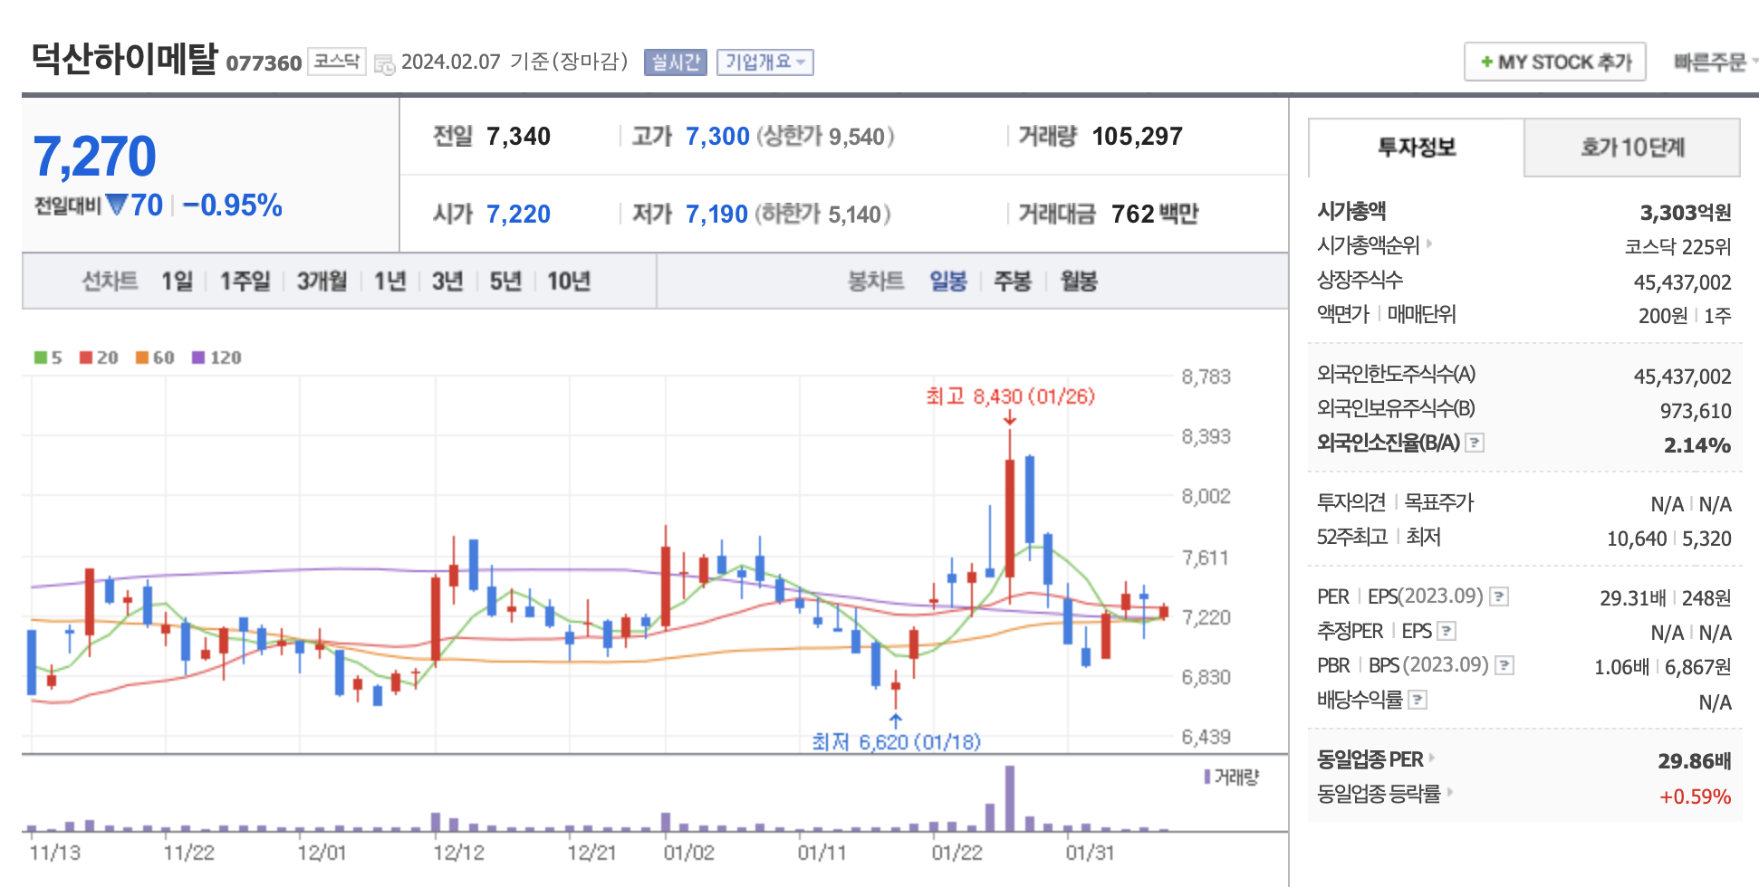Click the 동일업종 등락률 value +0.59%
The height and width of the screenshot is (887, 1759).
(1695, 796)
